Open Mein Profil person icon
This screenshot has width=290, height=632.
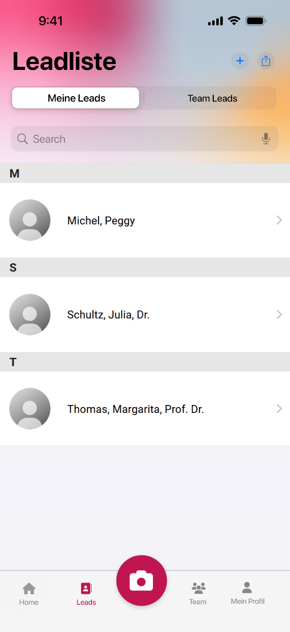click(x=247, y=588)
